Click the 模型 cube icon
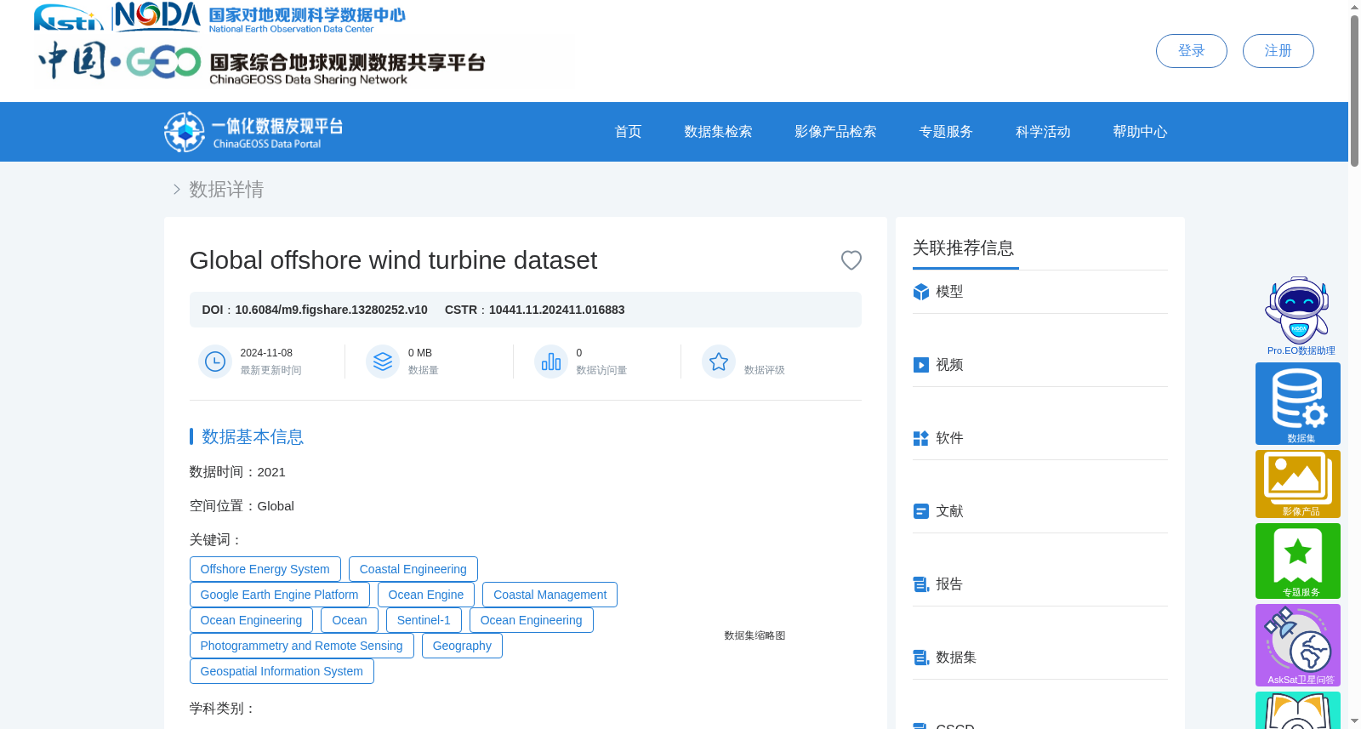 click(x=920, y=292)
